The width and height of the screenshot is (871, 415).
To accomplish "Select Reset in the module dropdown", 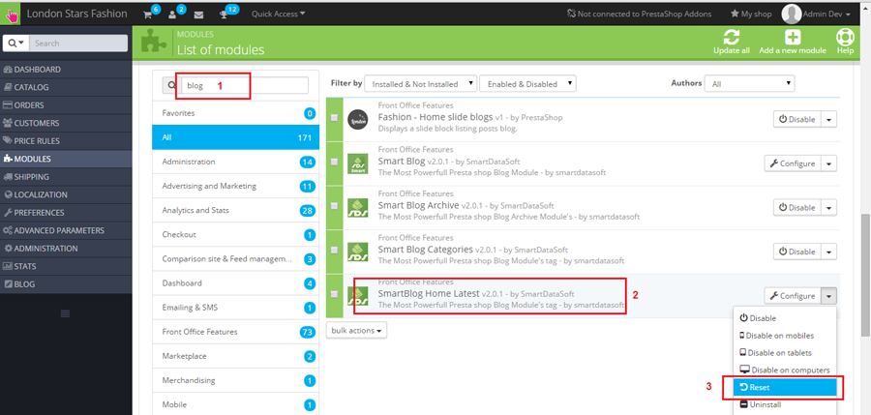I will coord(784,387).
